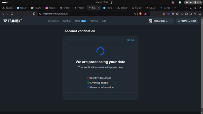The image size is (203, 114).
Task: Click the red Identity document status icon
Action: (x=88, y=78)
